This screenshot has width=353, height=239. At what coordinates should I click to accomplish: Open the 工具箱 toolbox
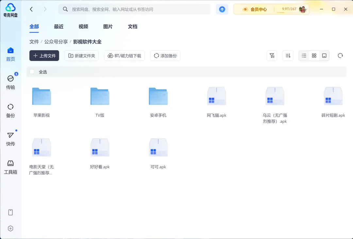10,167
